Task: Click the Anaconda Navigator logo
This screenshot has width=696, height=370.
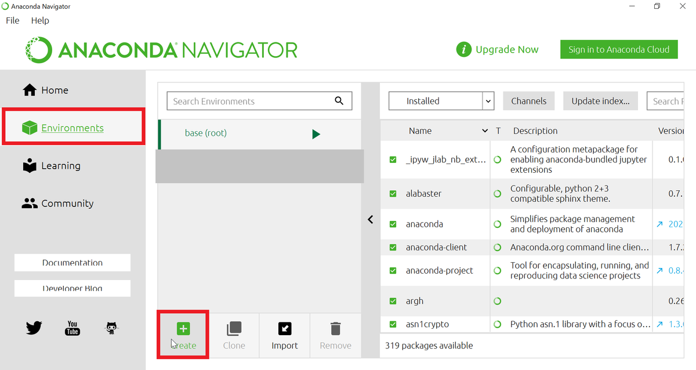Action: coord(162,50)
